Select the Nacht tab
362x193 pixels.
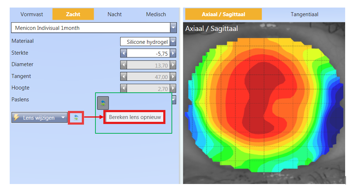(114, 14)
